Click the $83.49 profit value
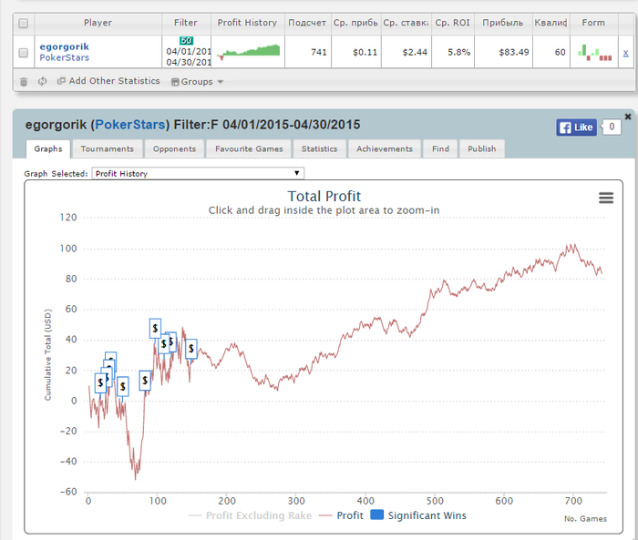Viewport: 638px width, 540px height. tap(514, 53)
